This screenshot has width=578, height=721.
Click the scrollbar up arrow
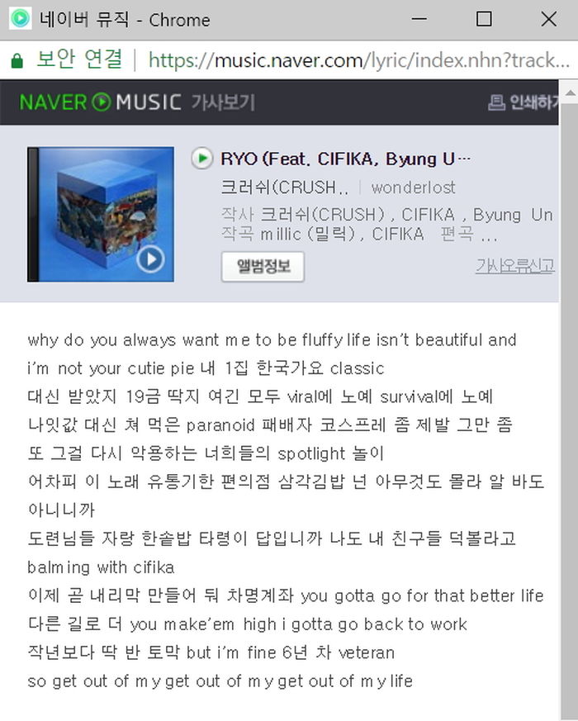(x=571, y=93)
